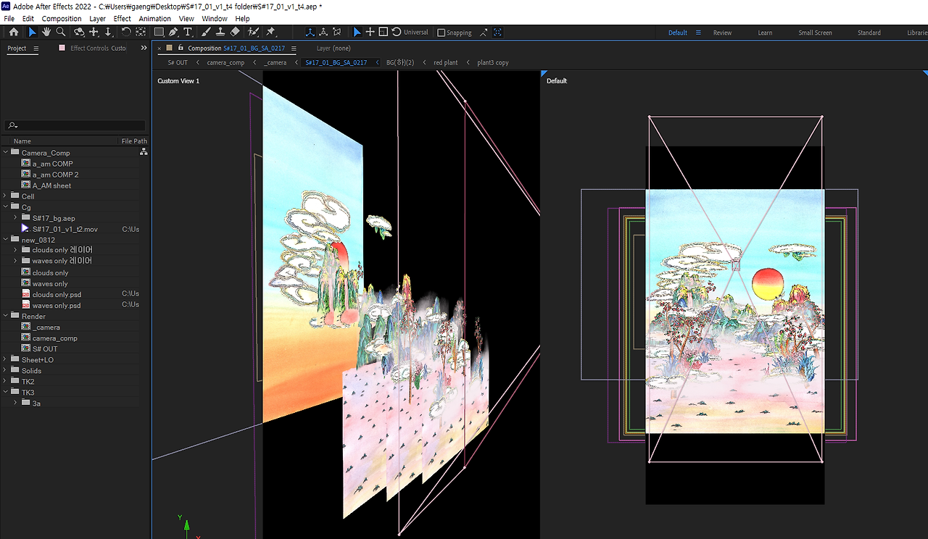Switch to the Effect Controls tab

(x=98, y=49)
